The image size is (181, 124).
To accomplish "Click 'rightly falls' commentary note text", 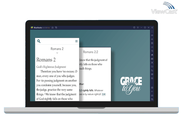I will [x=88, y=90].
